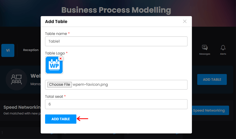Click the WP logo preview thumbnail
This screenshot has width=236, height=139.
(54, 66)
